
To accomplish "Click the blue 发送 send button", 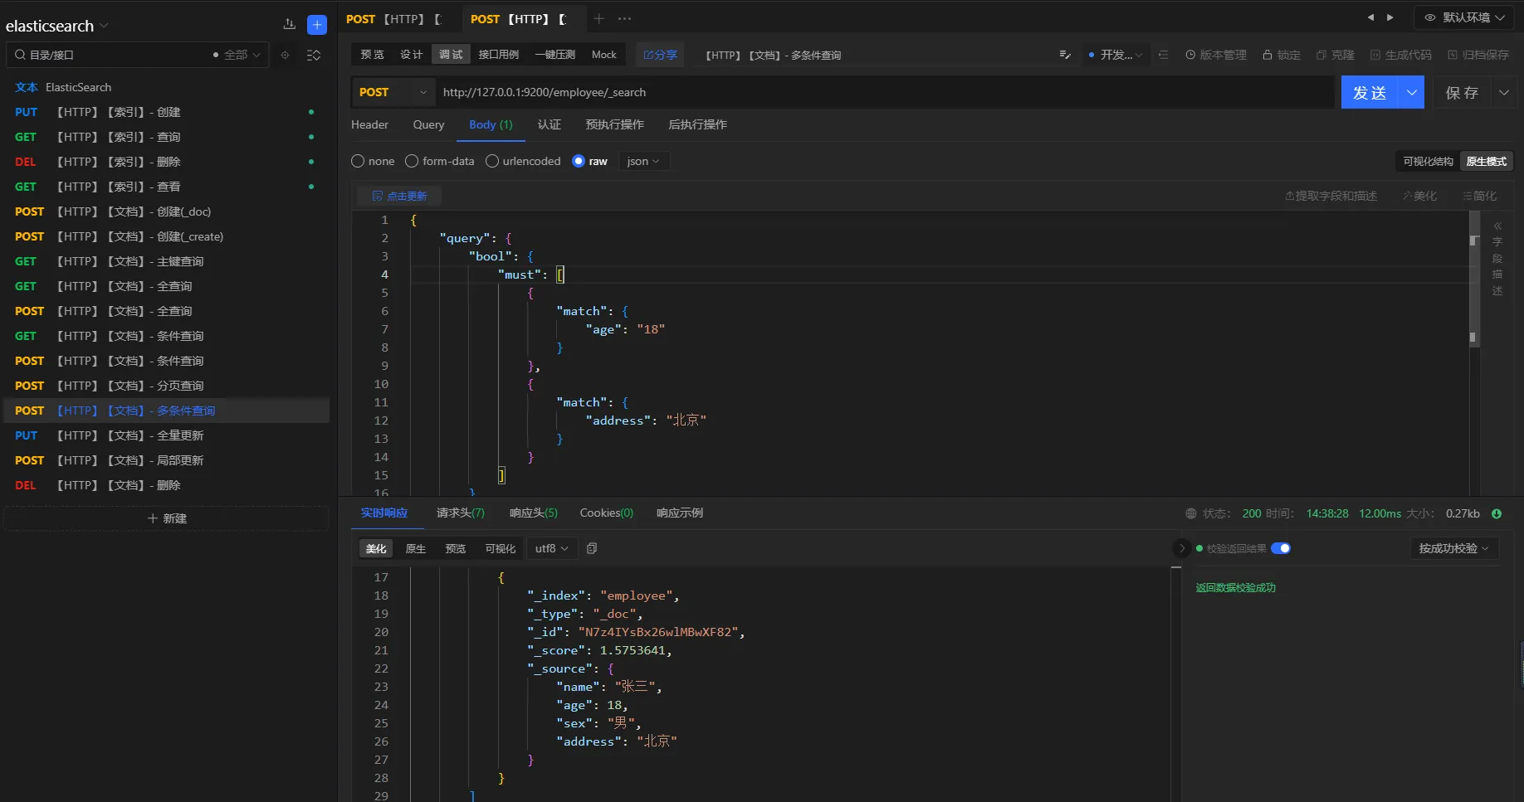I will (x=1370, y=92).
